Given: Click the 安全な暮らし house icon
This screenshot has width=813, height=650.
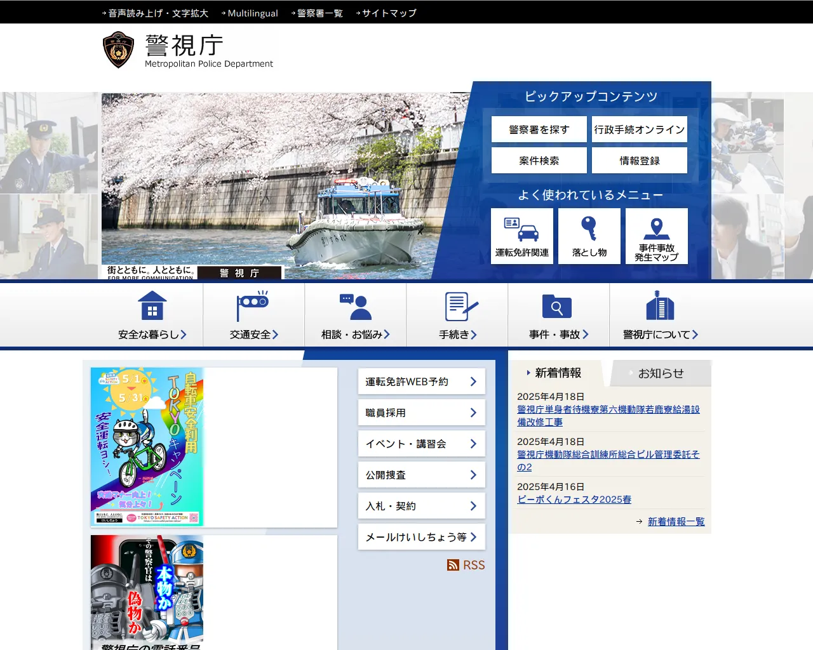Looking at the screenshot, I should 152,307.
